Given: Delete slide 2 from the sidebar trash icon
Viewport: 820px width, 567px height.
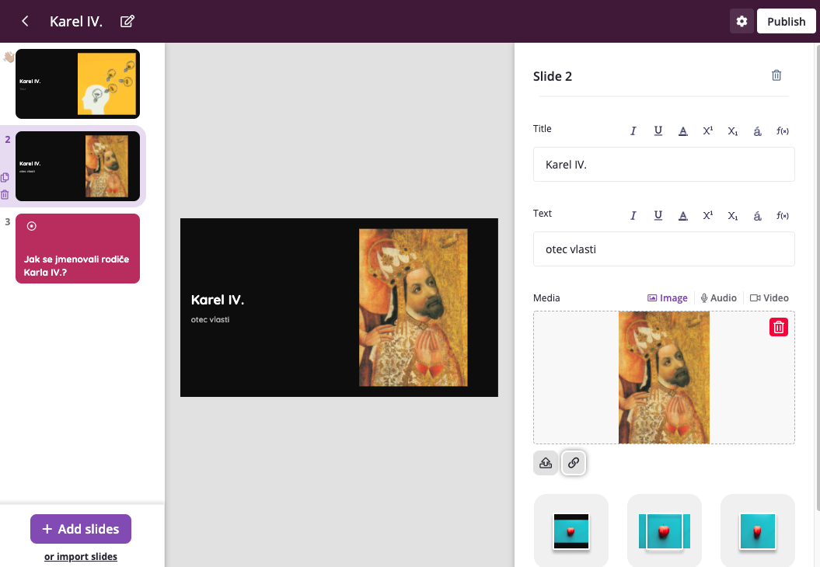Looking at the screenshot, I should pos(5,195).
